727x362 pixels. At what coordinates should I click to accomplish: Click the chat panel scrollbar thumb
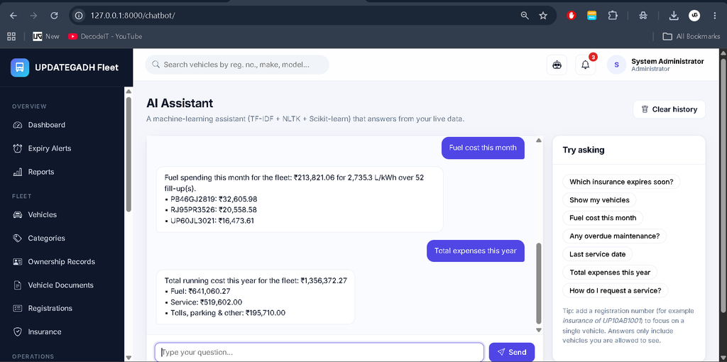(539, 283)
